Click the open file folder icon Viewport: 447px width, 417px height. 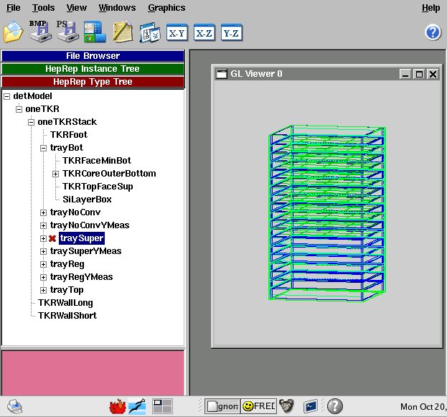[13, 32]
